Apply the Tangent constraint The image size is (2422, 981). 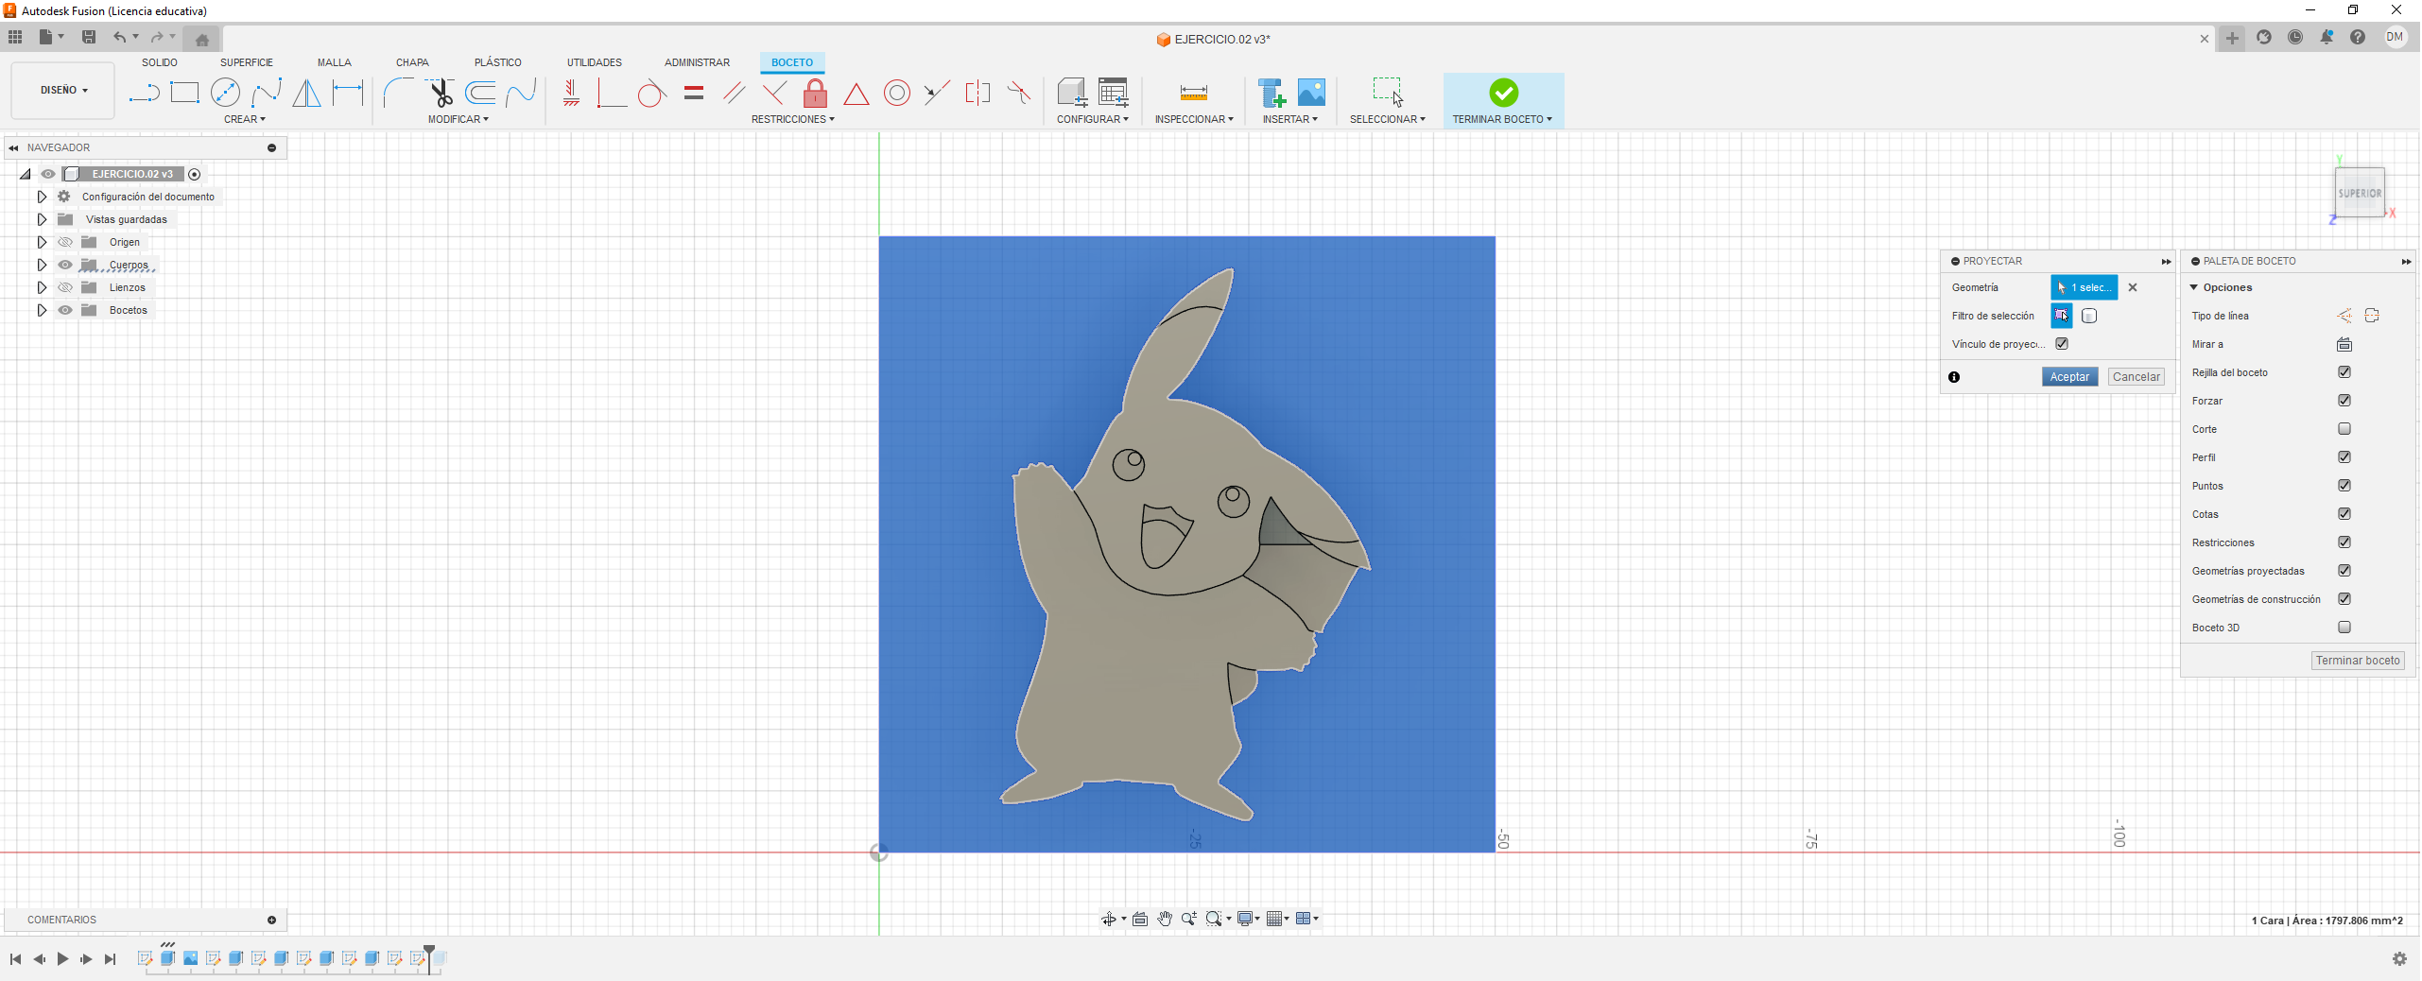point(651,93)
